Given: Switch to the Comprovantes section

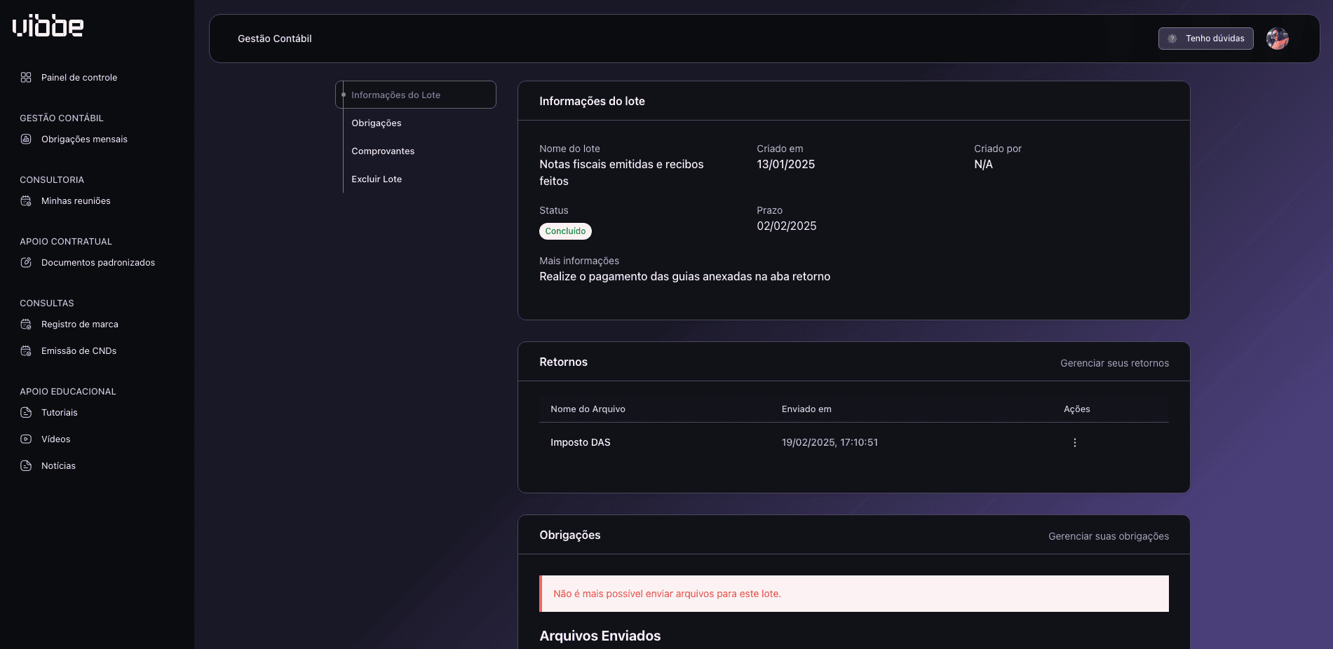Looking at the screenshot, I should click(383, 151).
